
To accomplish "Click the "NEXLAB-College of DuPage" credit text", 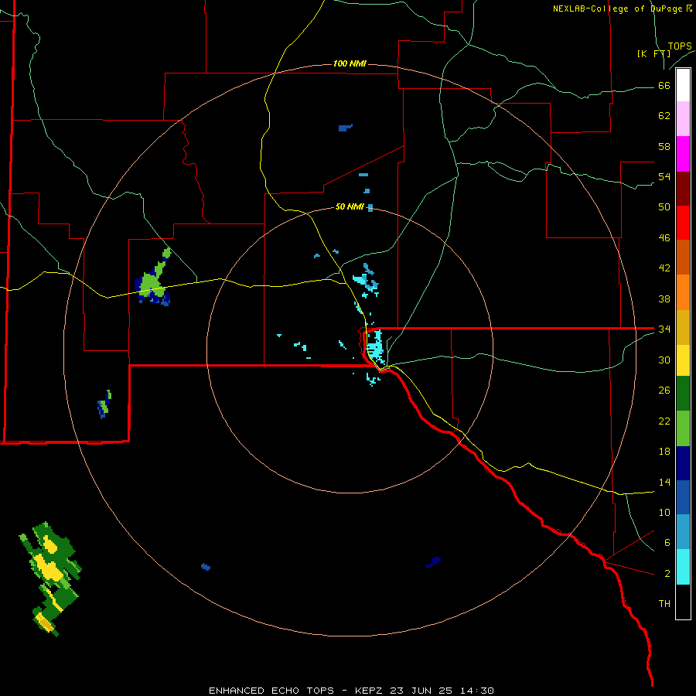I will point(619,9).
